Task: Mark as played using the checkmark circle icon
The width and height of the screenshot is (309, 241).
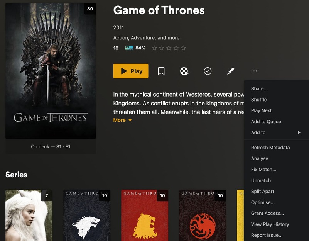Action: click(x=208, y=71)
